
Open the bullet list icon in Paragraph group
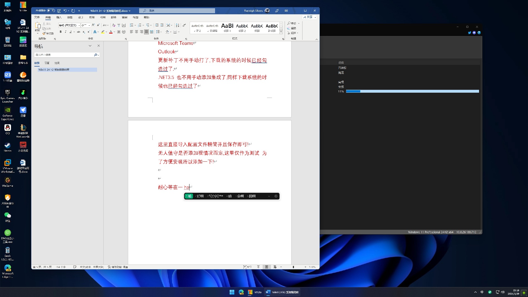(x=132, y=25)
